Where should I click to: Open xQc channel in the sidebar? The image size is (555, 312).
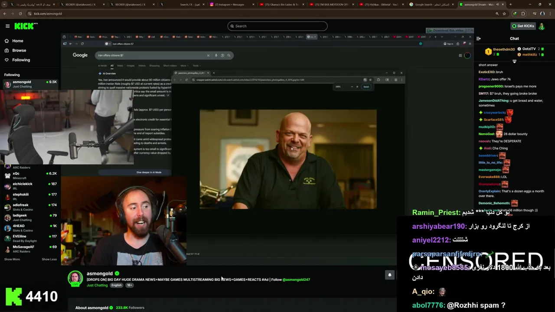click(30, 175)
